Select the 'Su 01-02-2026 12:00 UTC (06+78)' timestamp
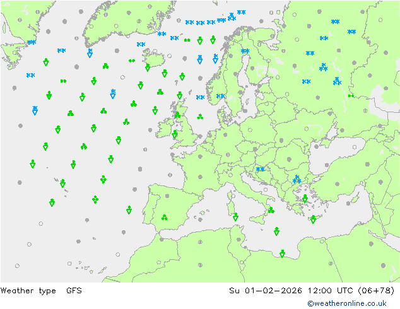The image size is (400, 309). coord(312,291)
